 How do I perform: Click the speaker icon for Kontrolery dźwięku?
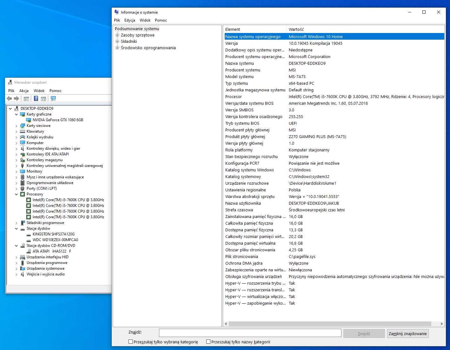point(23,149)
